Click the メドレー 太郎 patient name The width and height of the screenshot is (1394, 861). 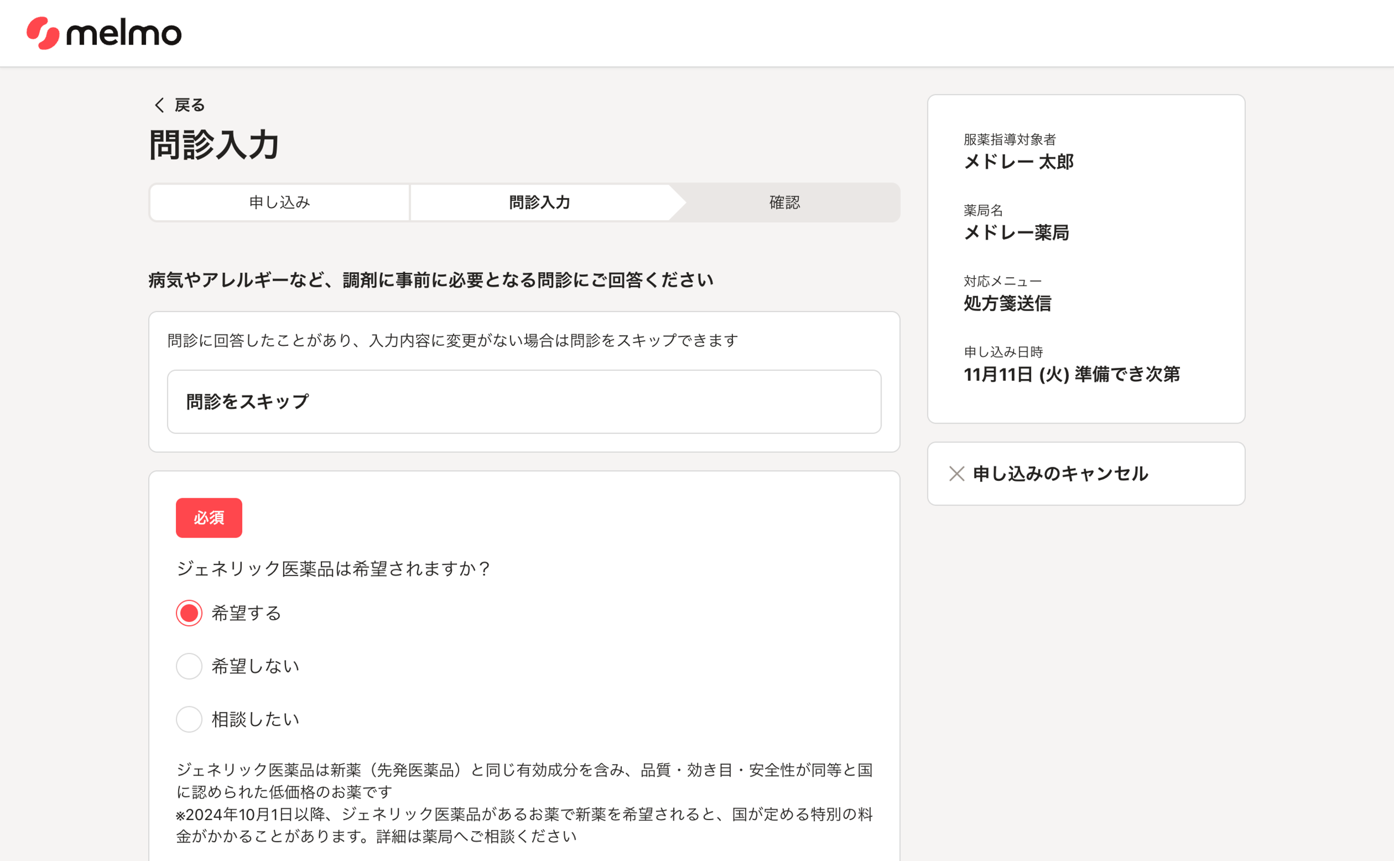tap(1018, 162)
